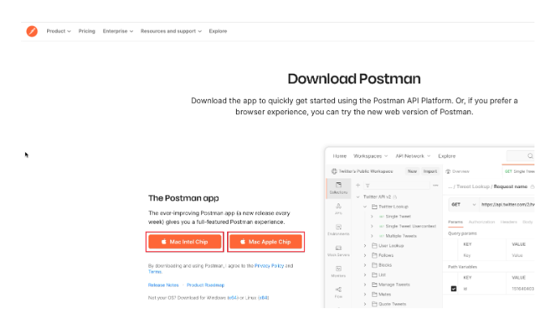The image size is (558, 330).
Task: Click the Import button in workspace header
Action: 430,171
